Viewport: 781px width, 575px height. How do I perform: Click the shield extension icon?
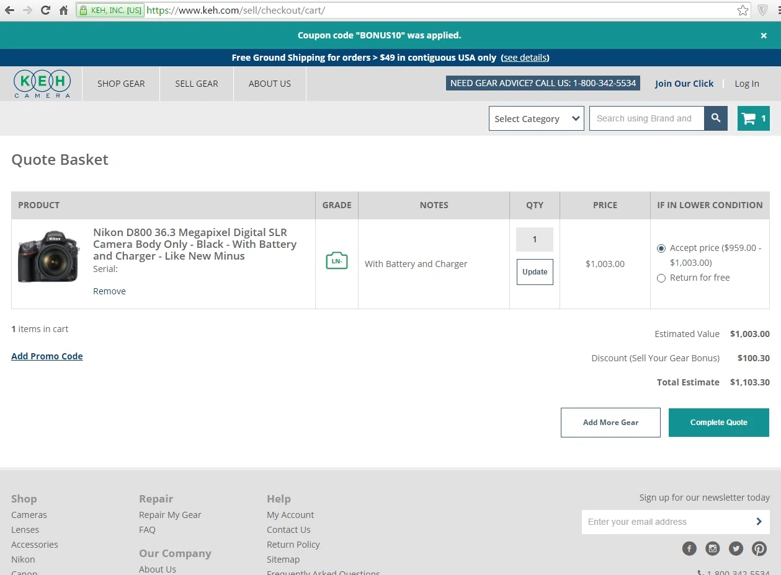763,11
